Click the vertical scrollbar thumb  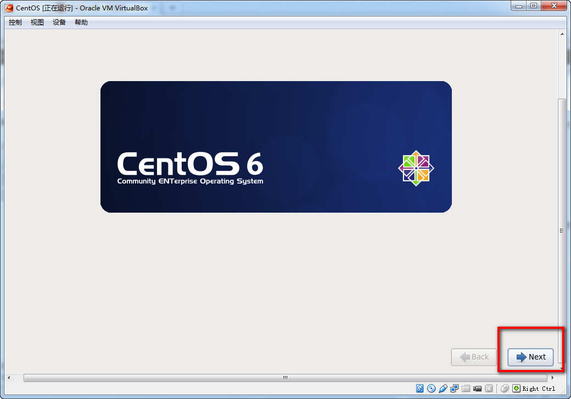click(x=562, y=231)
